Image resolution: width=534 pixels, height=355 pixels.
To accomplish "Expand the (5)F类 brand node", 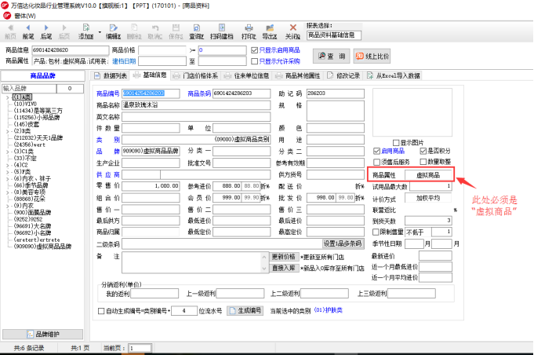I will pos(8,171).
